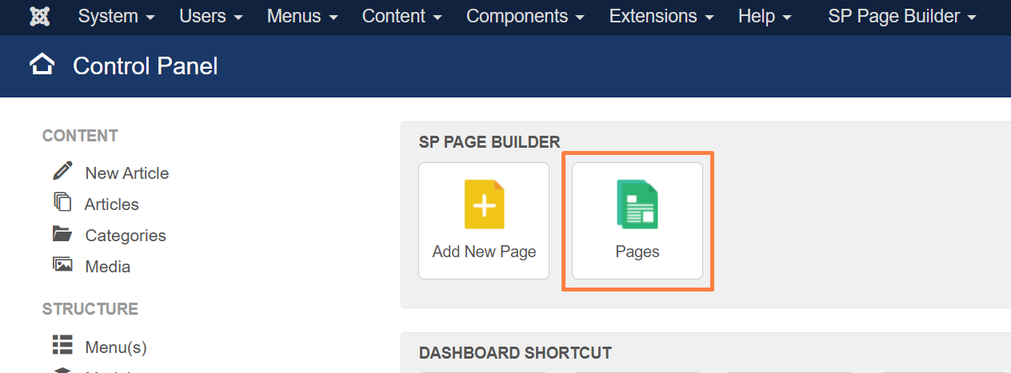Image resolution: width=1011 pixels, height=373 pixels.
Task: Click the Add New Page label
Action: pos(485,252)
